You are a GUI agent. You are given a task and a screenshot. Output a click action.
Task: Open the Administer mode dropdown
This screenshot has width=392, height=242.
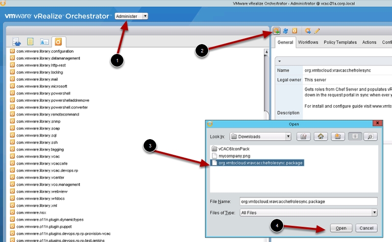131,16
